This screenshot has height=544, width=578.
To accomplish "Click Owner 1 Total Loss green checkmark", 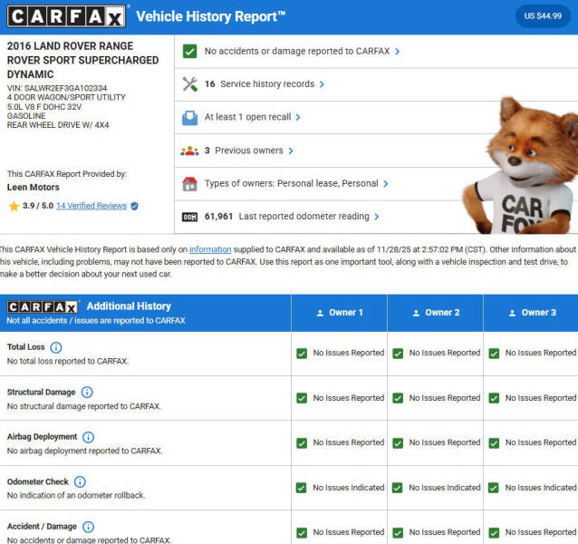I will [302, 354].
